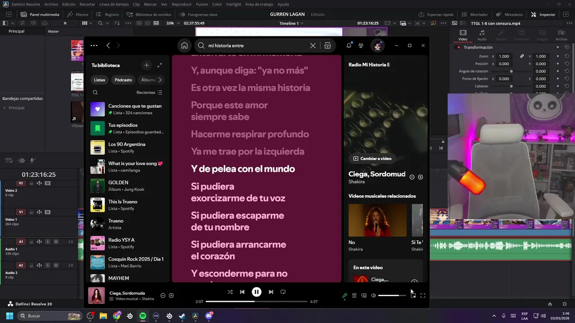The height and width of the screenshot is (323, 575).
Task: Toggle shuffle playback in Spotify
Action: [230, 292]
